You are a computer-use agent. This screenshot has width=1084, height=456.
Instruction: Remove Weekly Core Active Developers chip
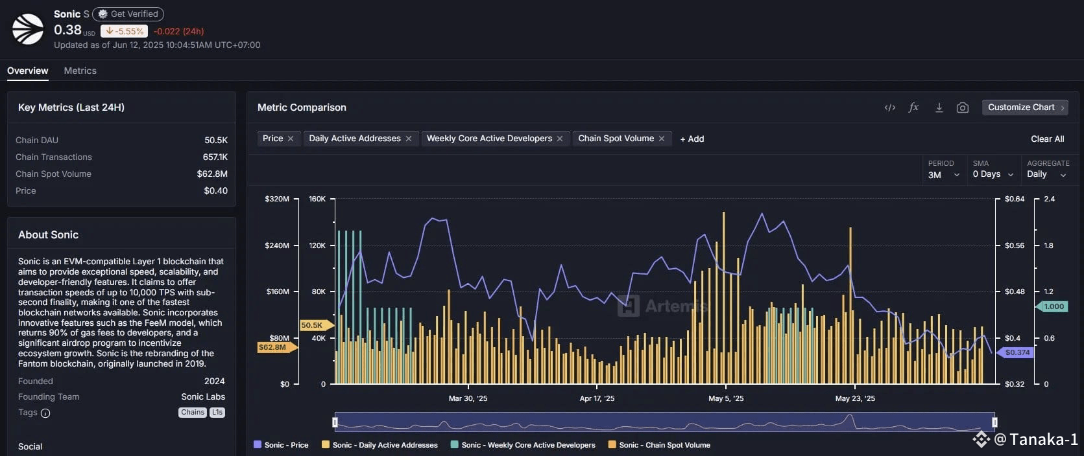tap(560, 139)
